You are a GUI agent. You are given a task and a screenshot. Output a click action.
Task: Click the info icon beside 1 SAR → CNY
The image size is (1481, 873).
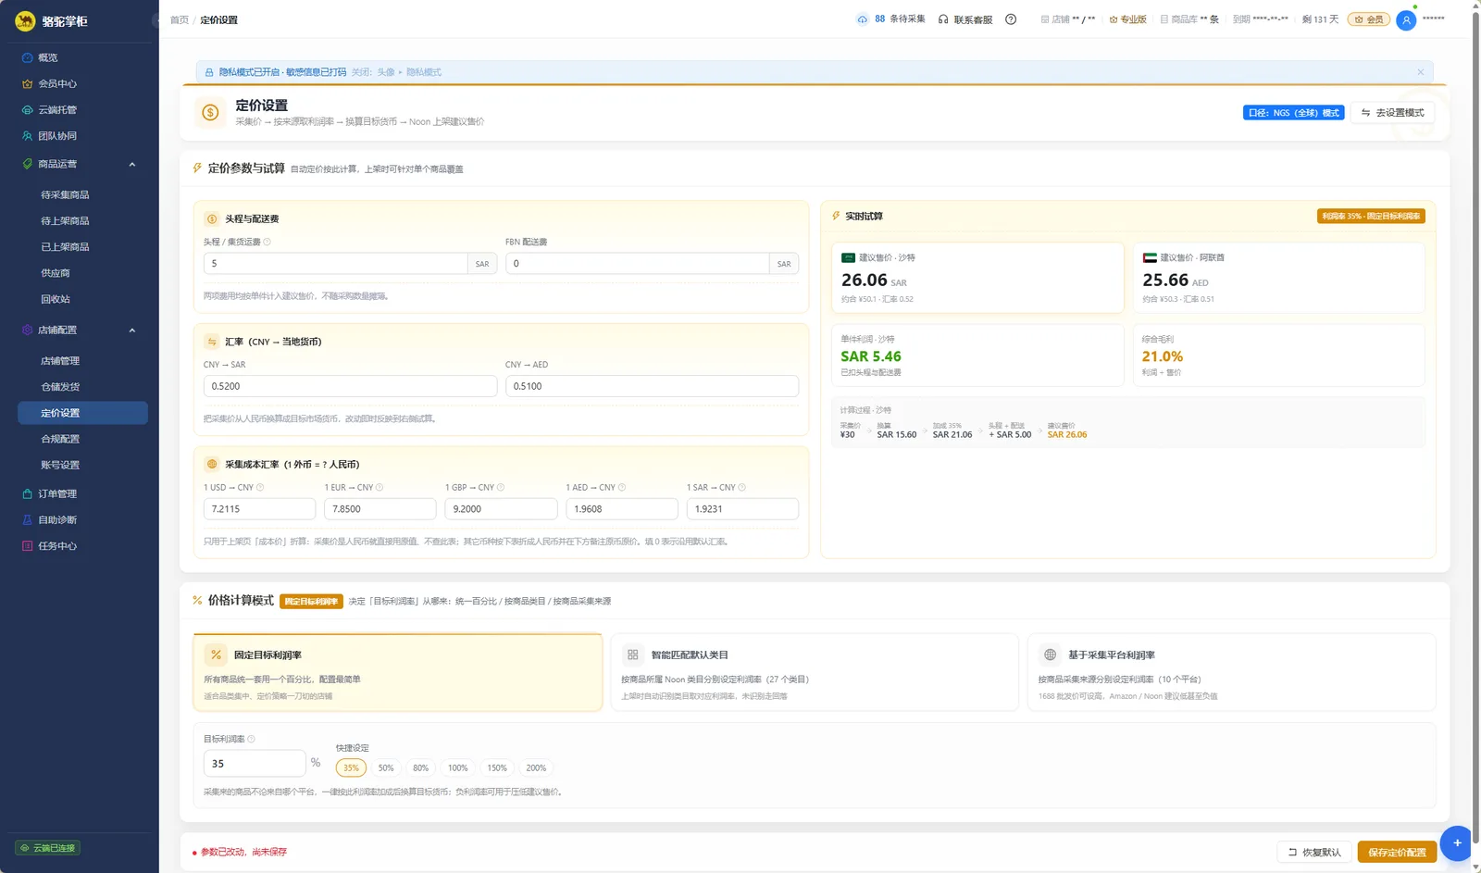(x=742, y=487)
